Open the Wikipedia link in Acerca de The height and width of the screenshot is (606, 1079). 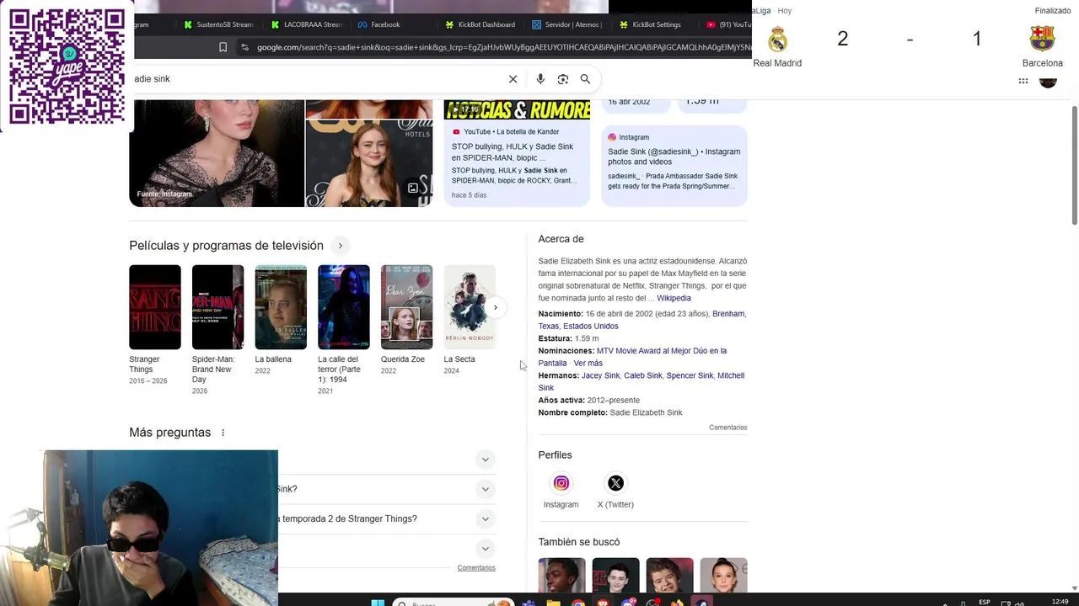pyautogui.click(x=674, y=298)
